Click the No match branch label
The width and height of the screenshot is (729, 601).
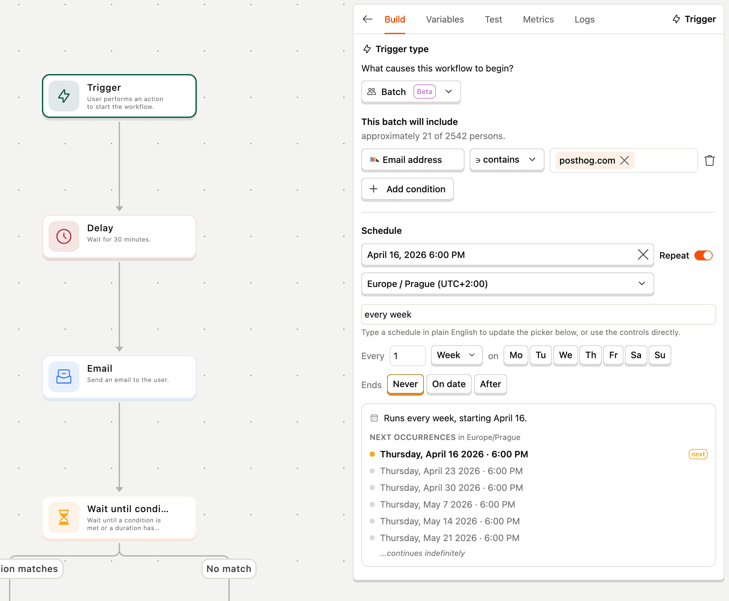(229, 568)
